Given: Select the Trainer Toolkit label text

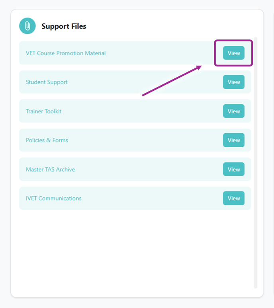Looking at the screenshot, I should click(x=44, y=111).
